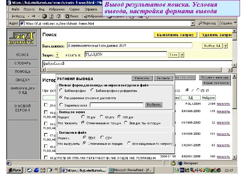Screen dimensions: 250x188
Task: Select the Заданные поля radio option
Action: [61, 105]
